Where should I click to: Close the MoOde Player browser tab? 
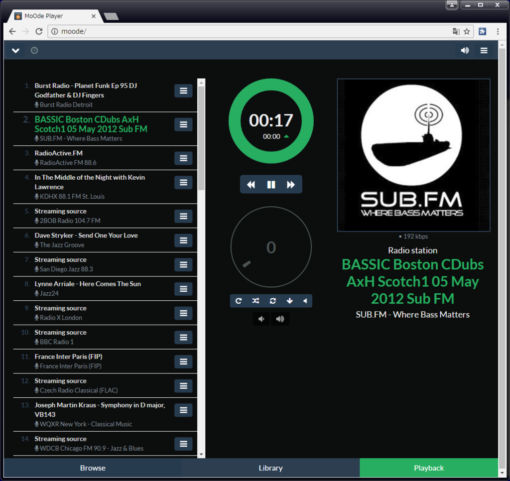pos(93,16)
